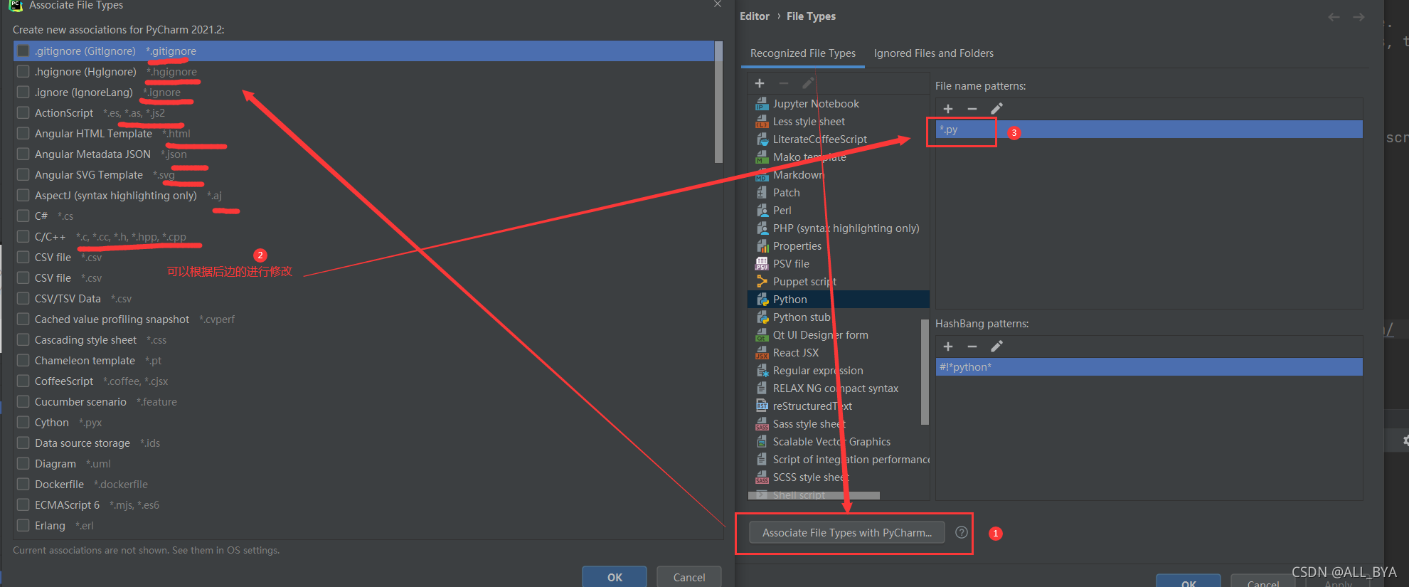
Task: Switch to Ignored Files and Folders tab
Action: [x=934, y=53]
